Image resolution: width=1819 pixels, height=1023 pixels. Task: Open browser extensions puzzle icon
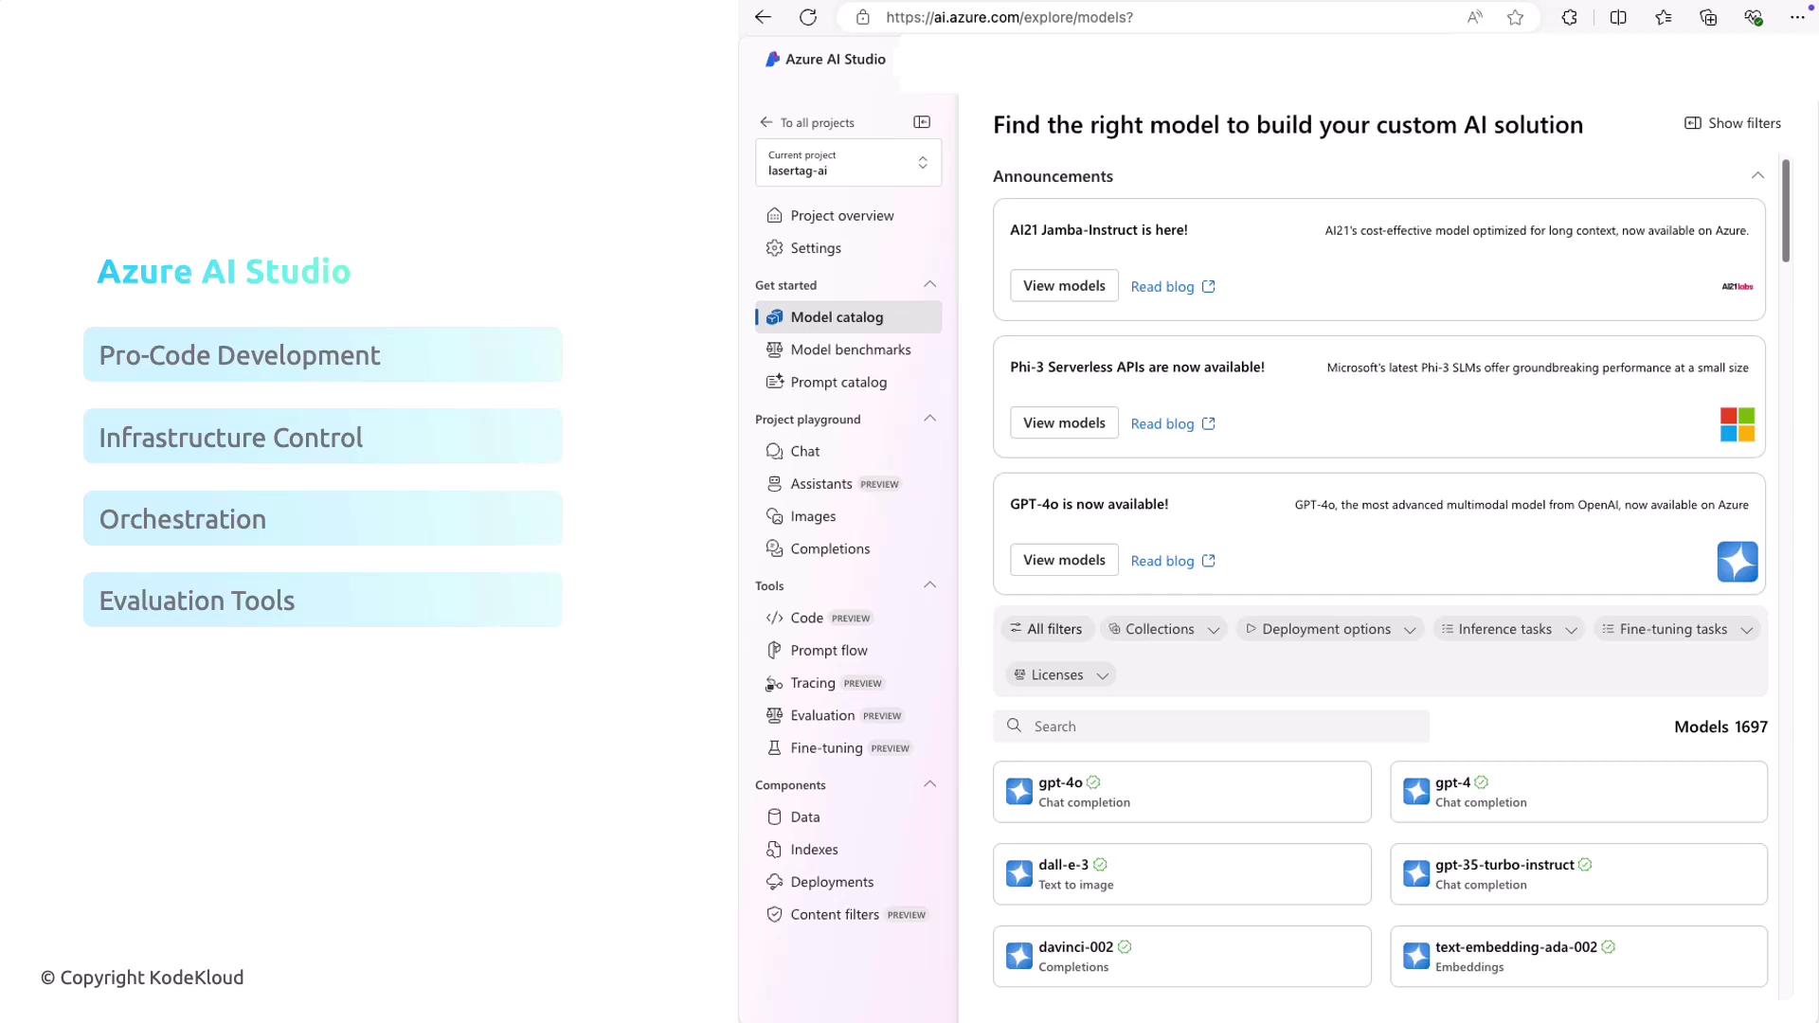click(x=1569, y=17)
